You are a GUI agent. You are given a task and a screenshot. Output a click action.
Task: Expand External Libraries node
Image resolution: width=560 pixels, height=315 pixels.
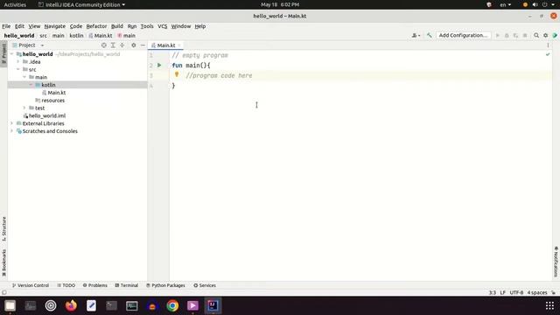11,123
